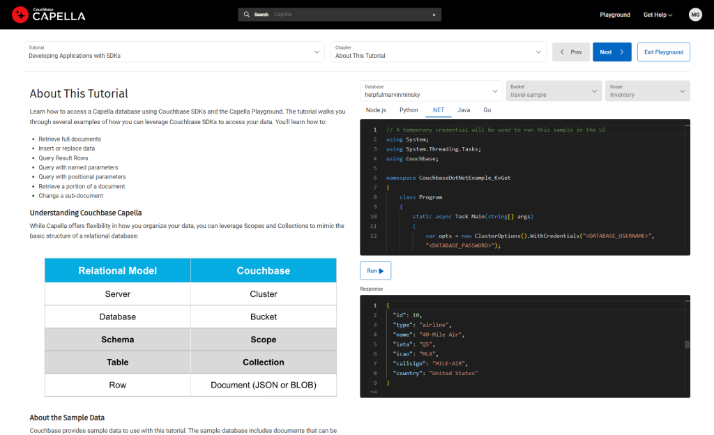The image size is (714, 435).
Task: Click Exit Playground
Action: [x=664, y=52]
